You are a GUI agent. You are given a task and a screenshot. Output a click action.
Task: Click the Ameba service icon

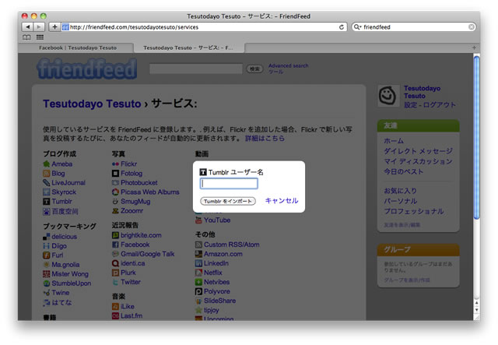47,164
